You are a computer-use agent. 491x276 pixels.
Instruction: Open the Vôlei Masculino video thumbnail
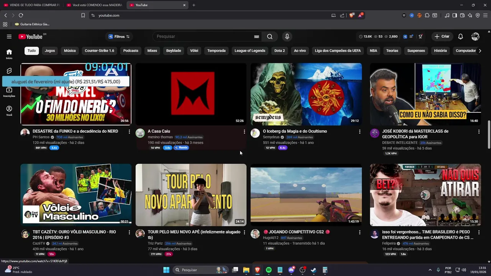pos(76,195)
